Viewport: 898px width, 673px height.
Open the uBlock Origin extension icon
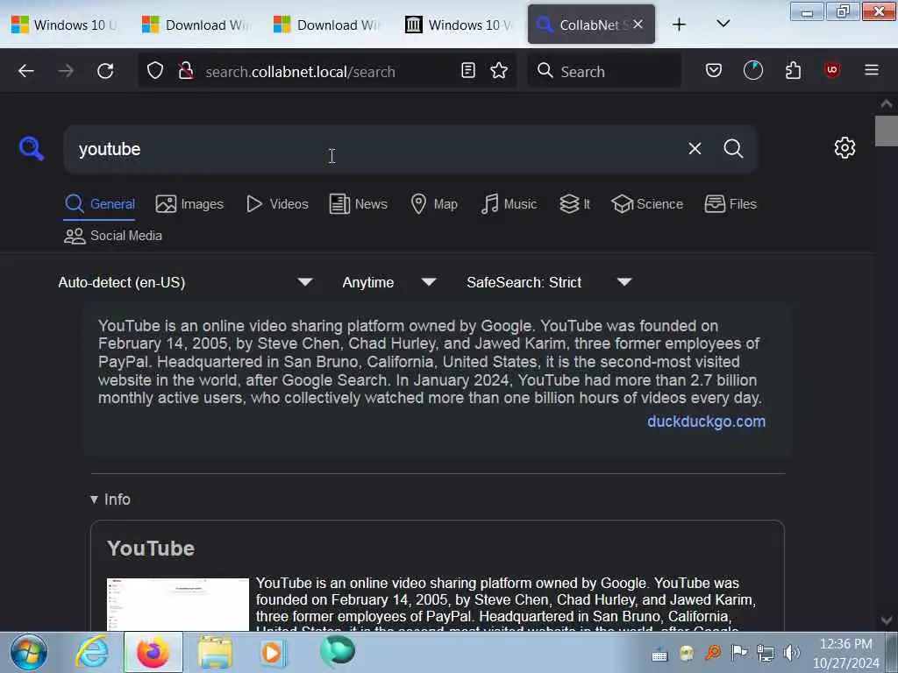point(832,70)
